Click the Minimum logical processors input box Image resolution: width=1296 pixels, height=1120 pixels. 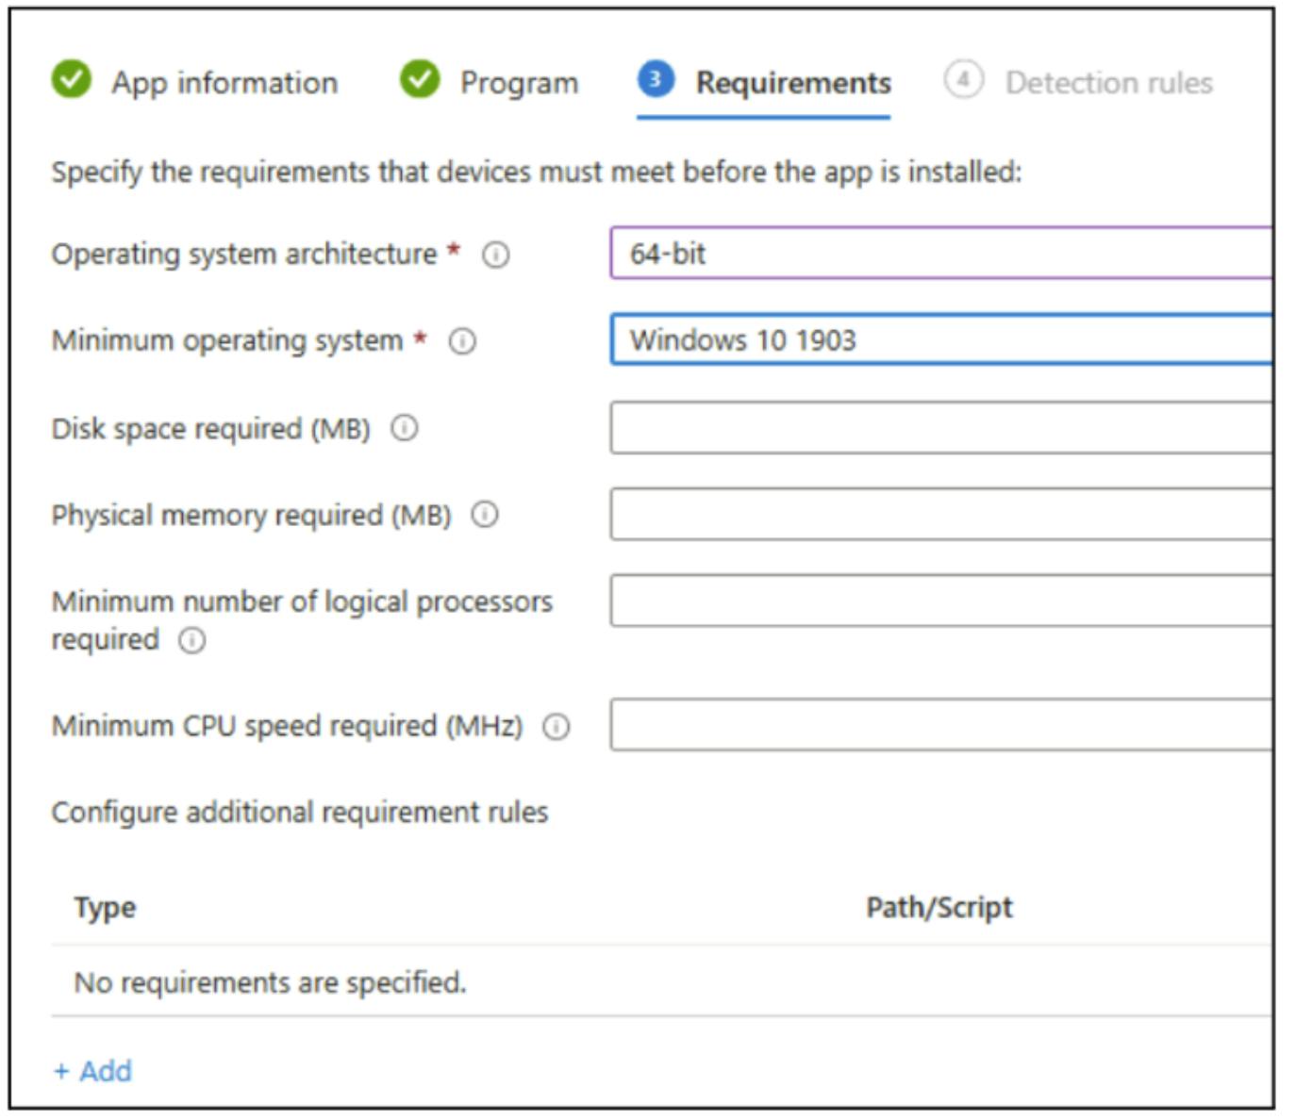pyautogui.click(x=939, y=601)
